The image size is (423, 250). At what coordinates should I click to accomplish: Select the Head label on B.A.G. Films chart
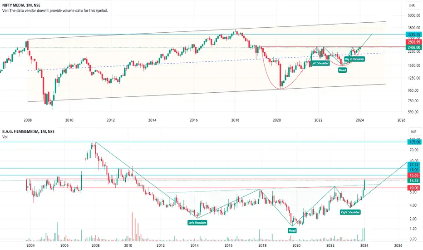tap(292, 230)
